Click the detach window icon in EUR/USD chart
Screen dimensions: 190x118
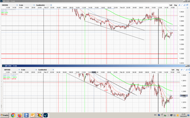(187, 5)
